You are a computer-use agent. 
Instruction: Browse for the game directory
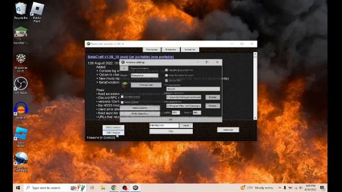pyautogui.click(x=213, y=97)
